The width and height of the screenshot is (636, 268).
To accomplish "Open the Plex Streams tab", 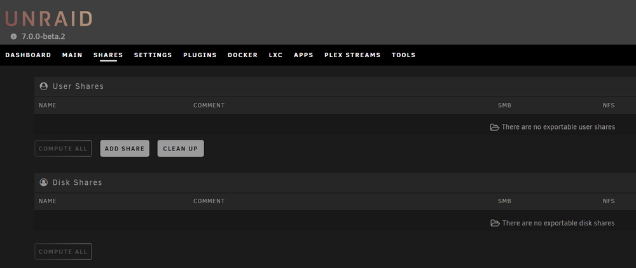I will coord(352,55).
